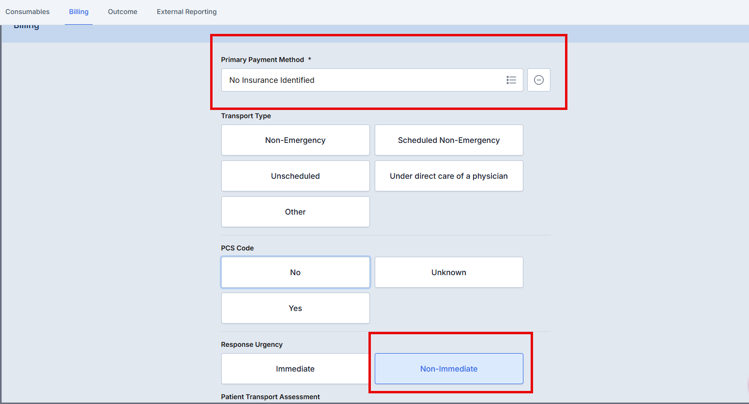Open the Primary Payment Method list icon
749x404 pixels.
pos(511,80)
